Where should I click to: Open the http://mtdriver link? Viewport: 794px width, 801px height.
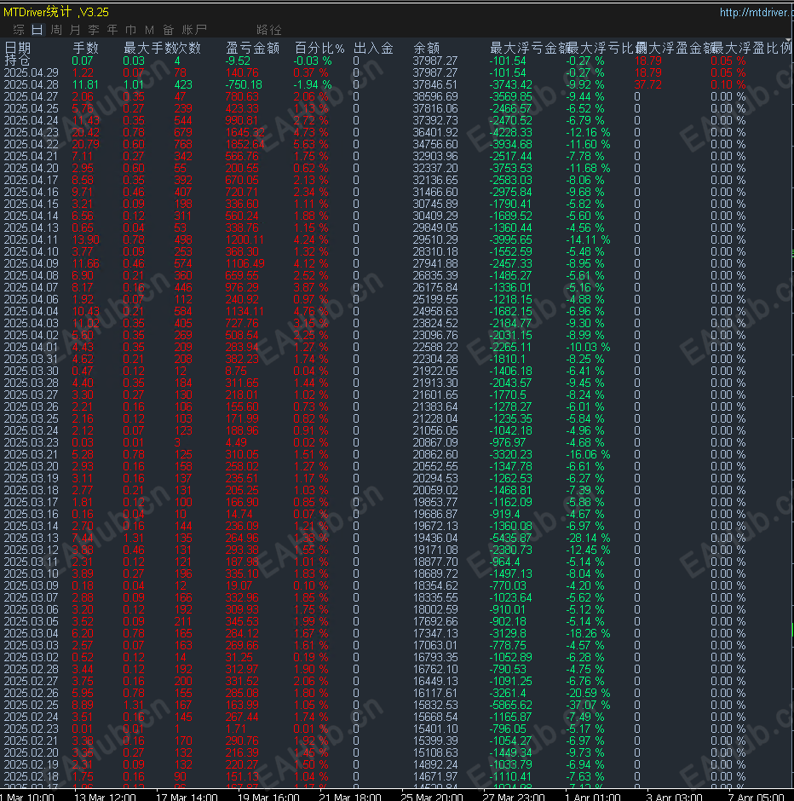click(x=757, y=12)
